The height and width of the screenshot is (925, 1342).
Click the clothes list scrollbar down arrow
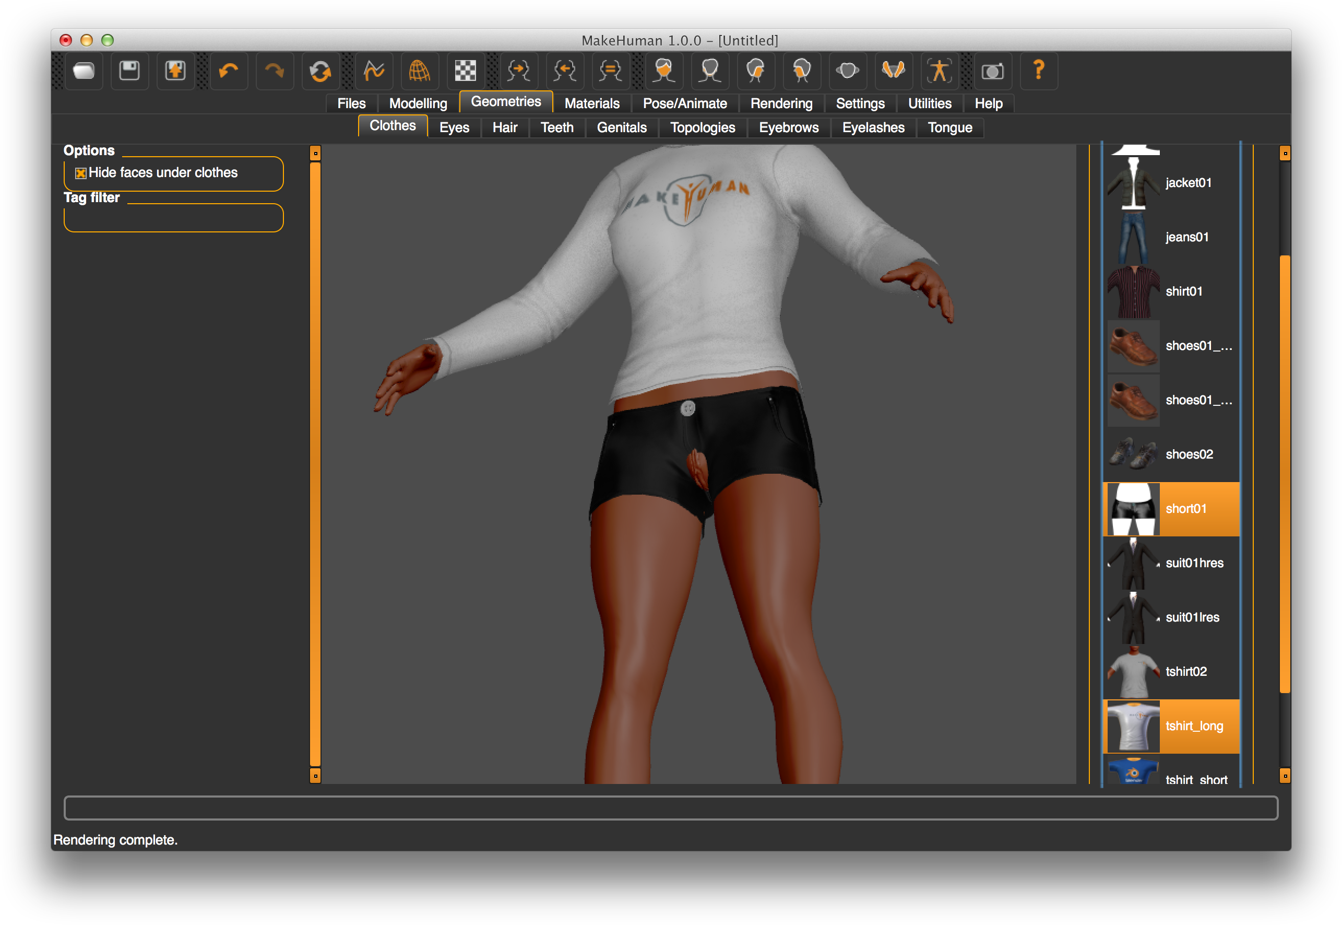pos(1285,776)
